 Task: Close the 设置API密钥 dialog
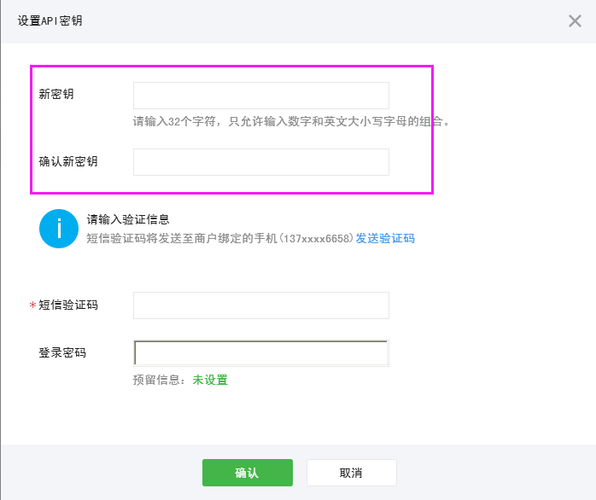point(575,21)
